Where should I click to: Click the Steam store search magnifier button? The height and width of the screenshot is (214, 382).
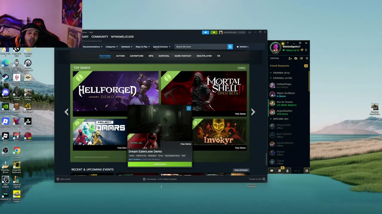point(230,47)
